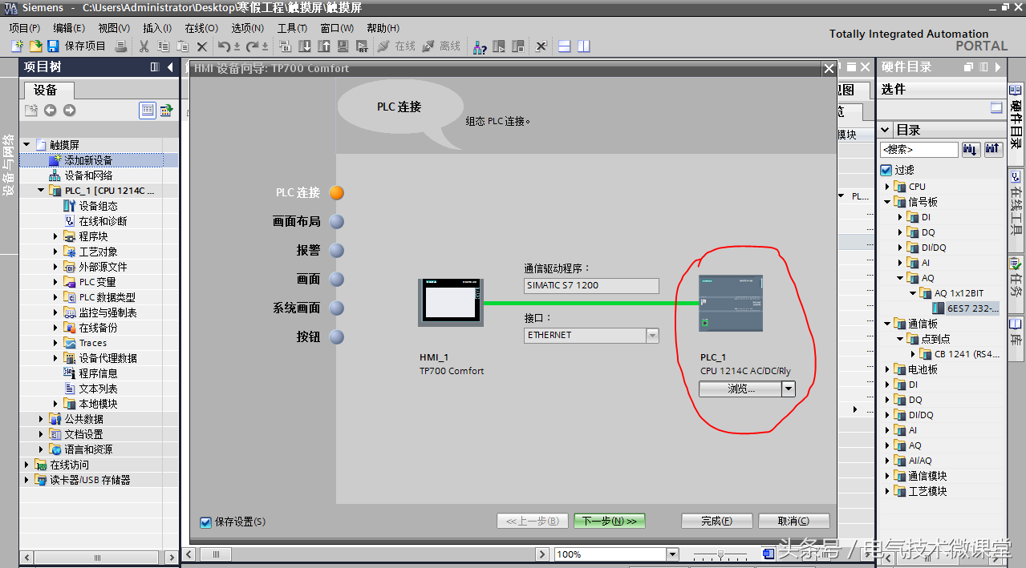
Task: Click the forward arrow in 设备 tab toolbar
Action: coord(69,111)
